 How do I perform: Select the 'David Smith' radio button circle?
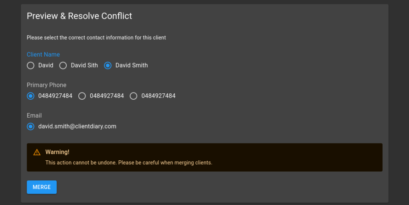(108, 65)
